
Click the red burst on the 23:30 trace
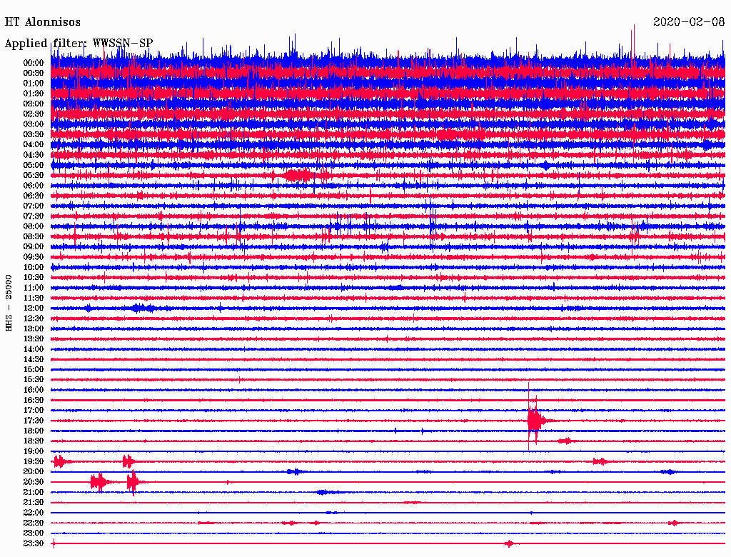pos(509,543)
